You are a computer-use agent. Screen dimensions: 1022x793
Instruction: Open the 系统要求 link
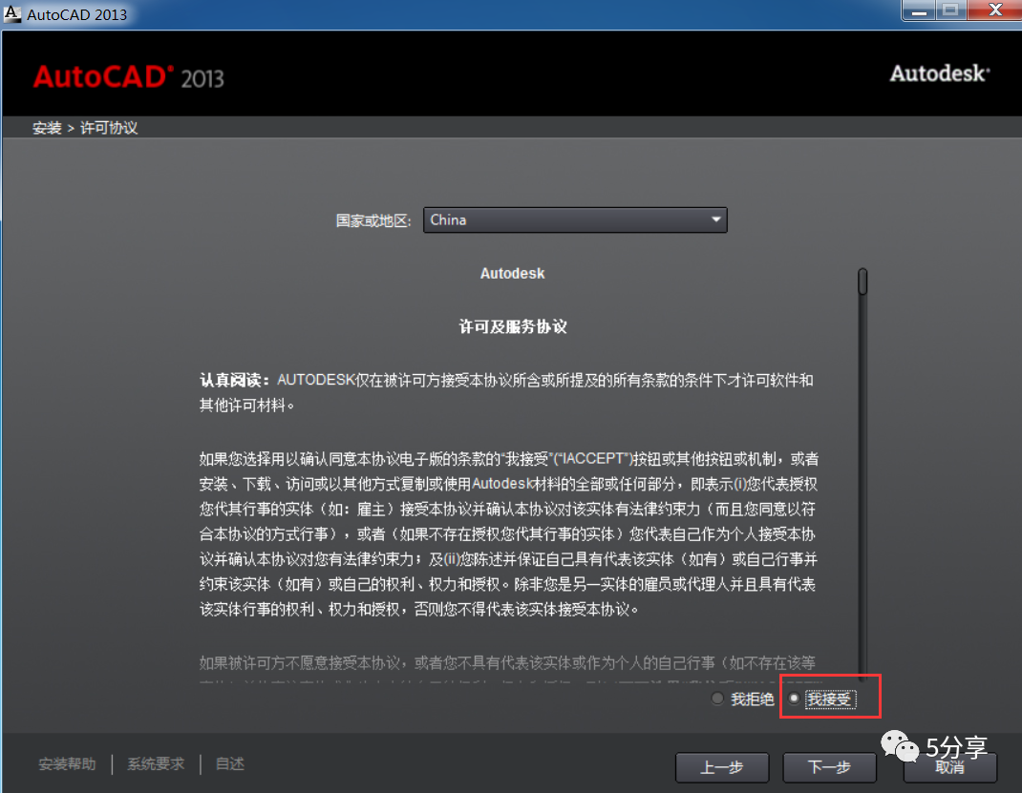click(156, 763)
